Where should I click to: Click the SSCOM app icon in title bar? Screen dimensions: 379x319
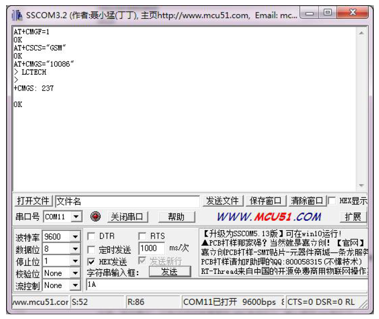coord(17,16)
